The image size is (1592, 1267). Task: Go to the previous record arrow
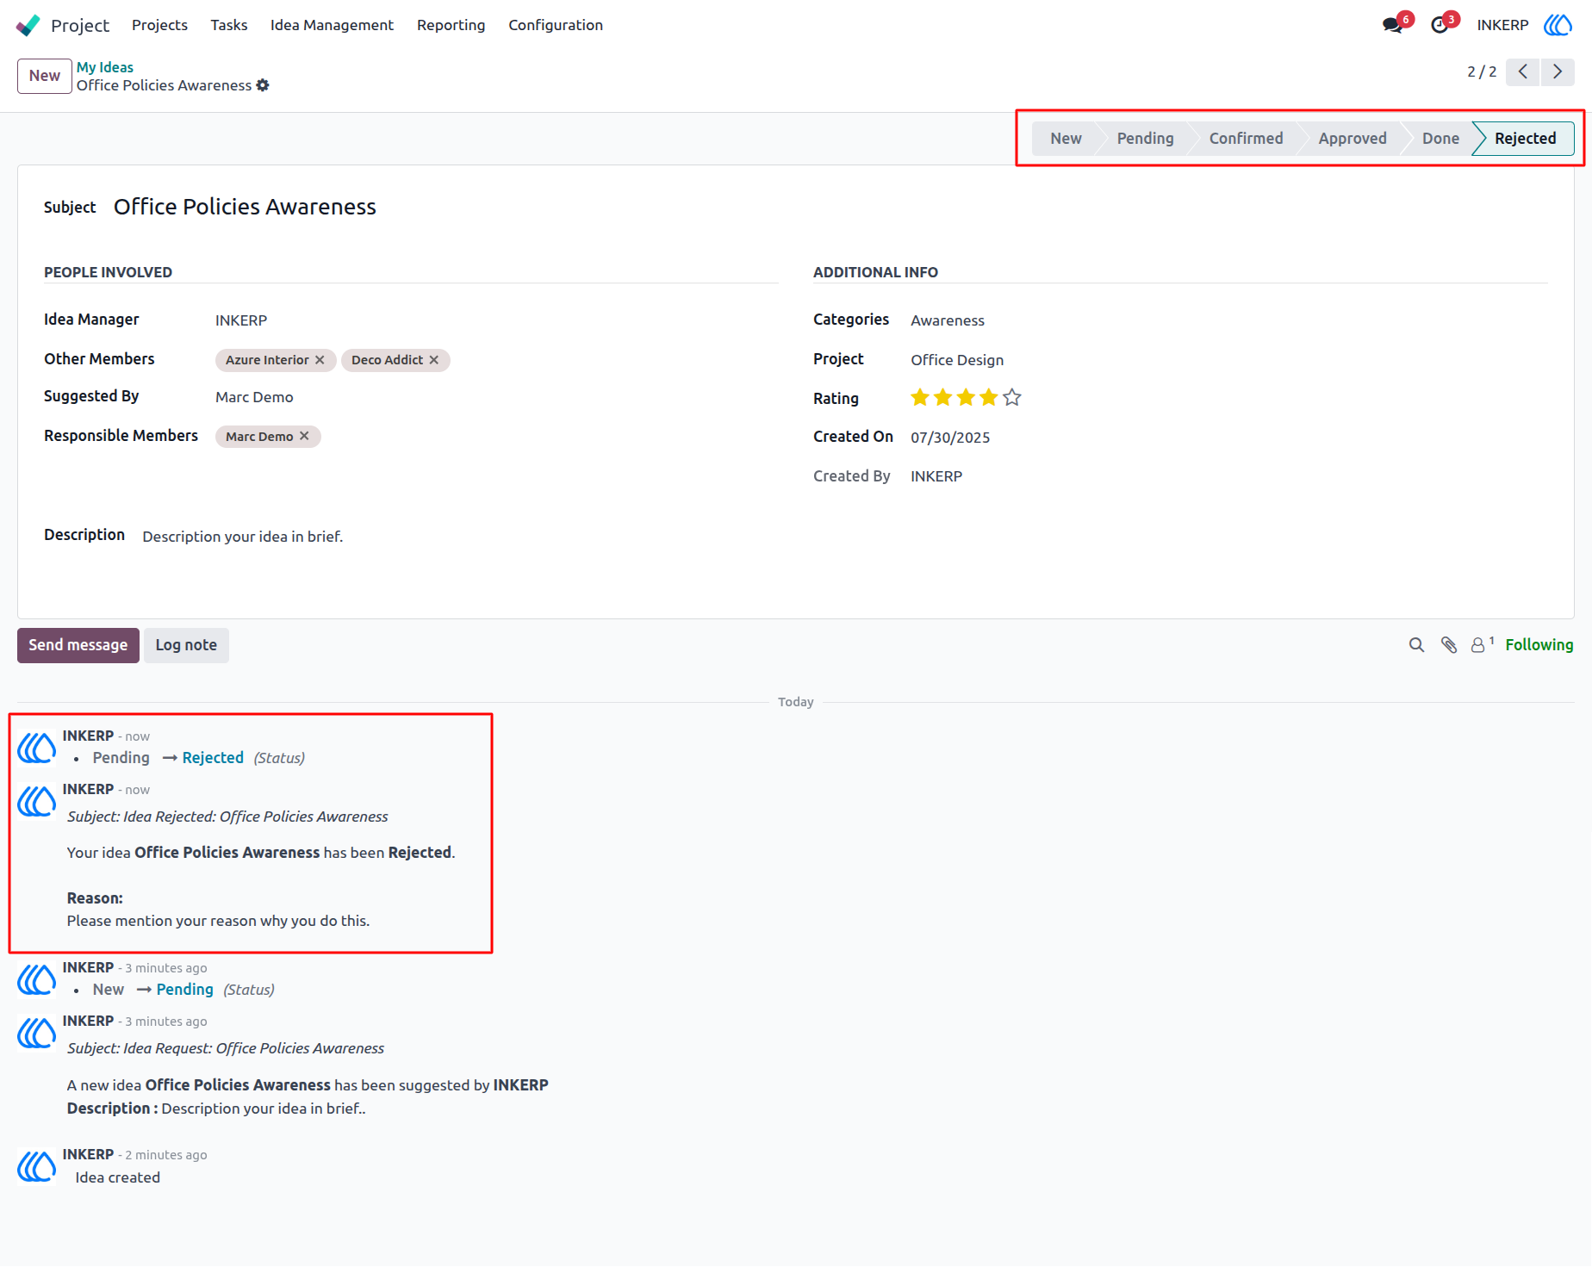point(1523,71)
